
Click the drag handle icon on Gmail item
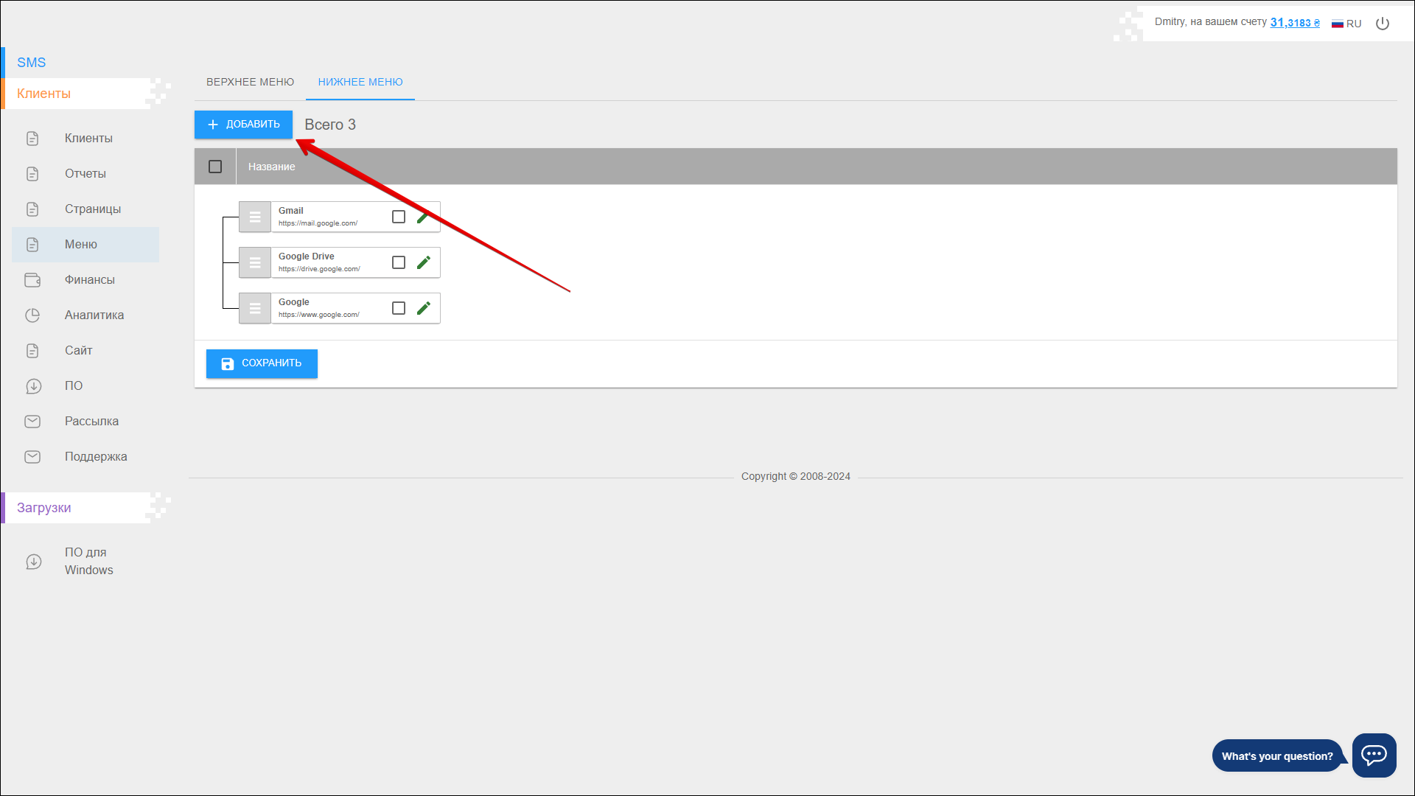[x=255, y=217]
